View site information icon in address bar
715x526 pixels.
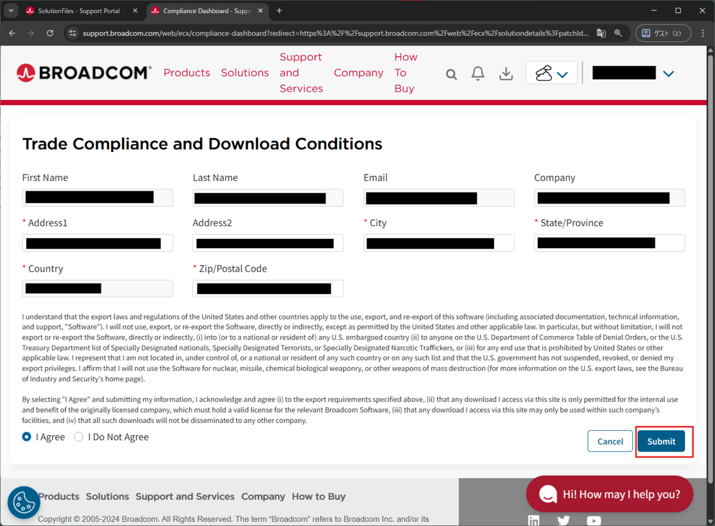tap(73, 33)
